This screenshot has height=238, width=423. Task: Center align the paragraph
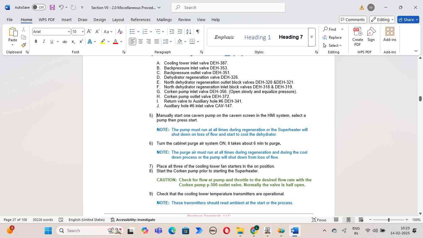coord(141,42)
